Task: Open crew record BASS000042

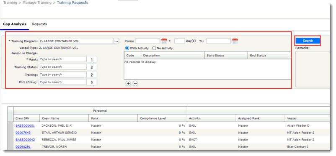Action: click(25, 140)
